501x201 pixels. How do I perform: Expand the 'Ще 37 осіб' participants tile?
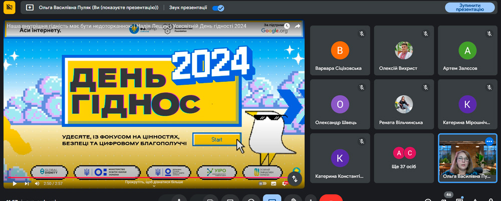[404, 158]
